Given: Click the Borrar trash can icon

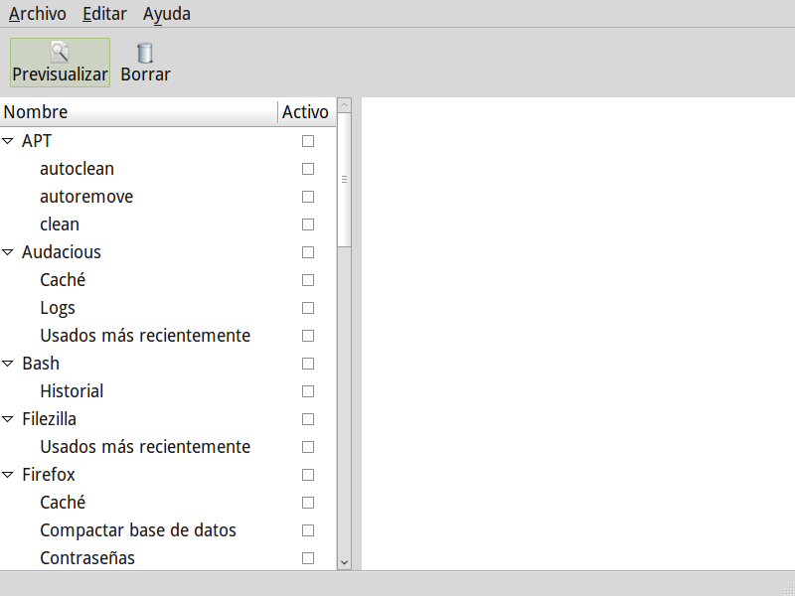Looking at the screenshot, I should click(x=145, y=53).
